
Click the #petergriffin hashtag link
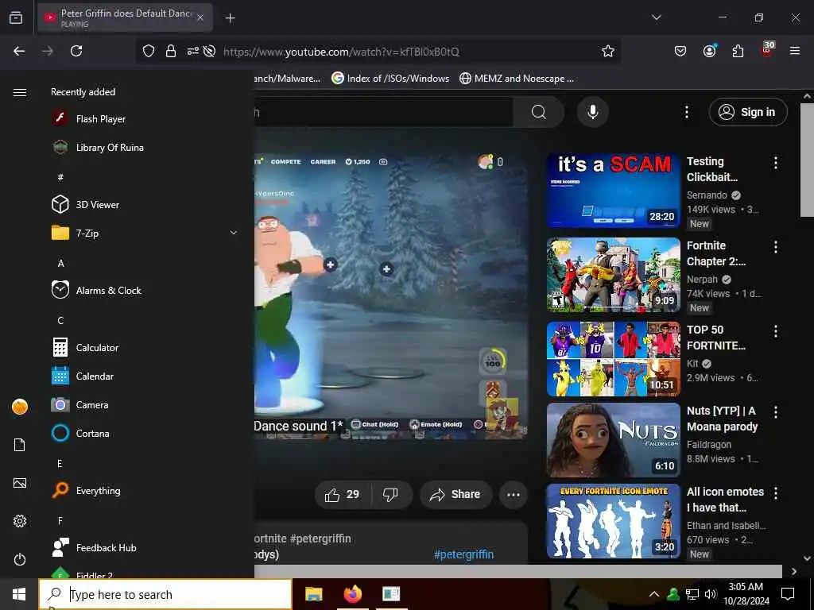[463, 554]
